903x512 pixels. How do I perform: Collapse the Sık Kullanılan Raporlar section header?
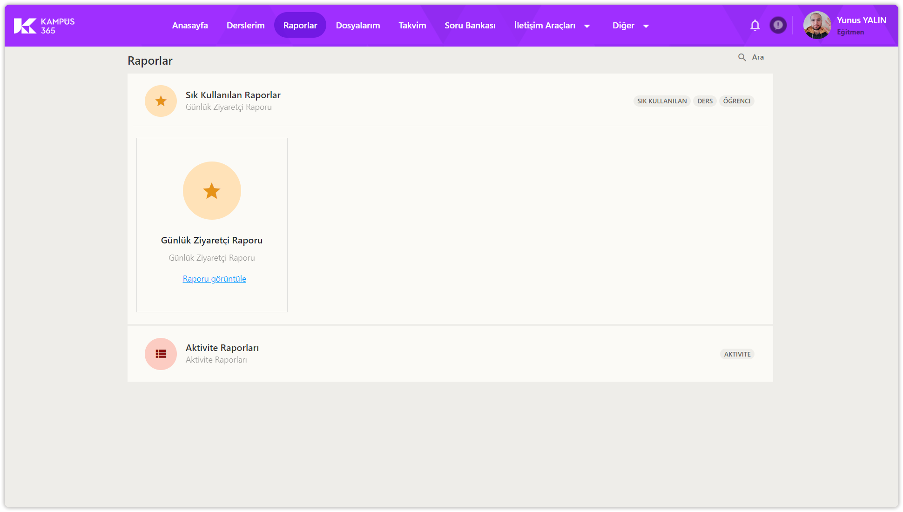tap(233, 95)
